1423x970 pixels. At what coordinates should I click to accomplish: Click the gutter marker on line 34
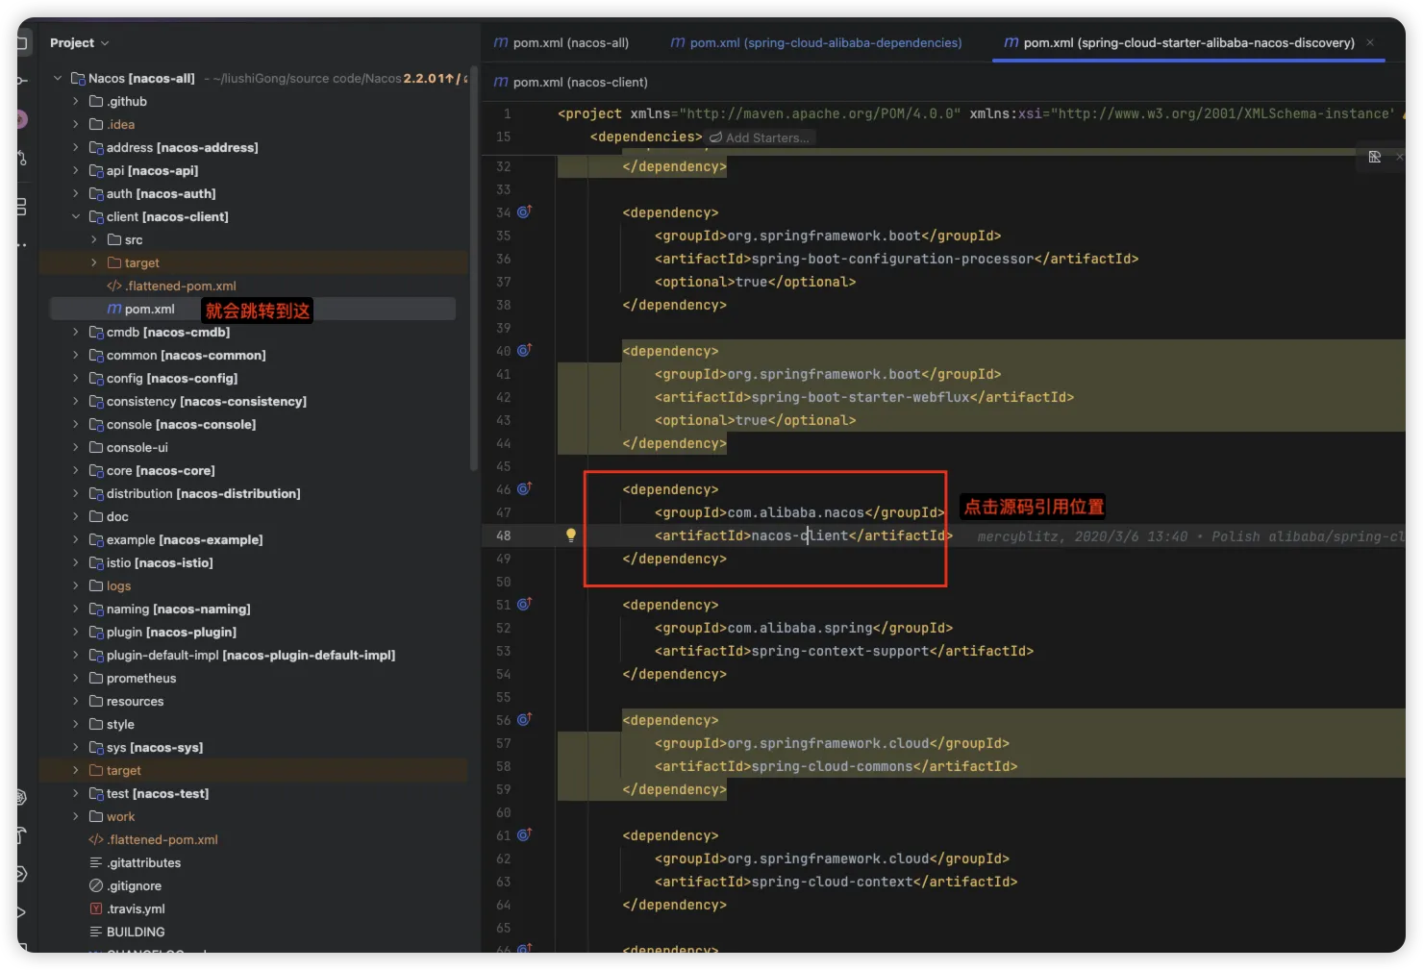pyautogui.click(x=524, y=211)
